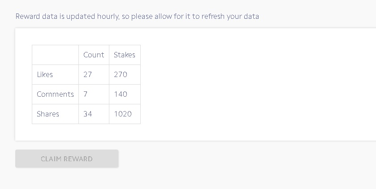Viewport: 376px width, 189px height.
Task: Click the Comments row label
Action: tap(55, 94)
